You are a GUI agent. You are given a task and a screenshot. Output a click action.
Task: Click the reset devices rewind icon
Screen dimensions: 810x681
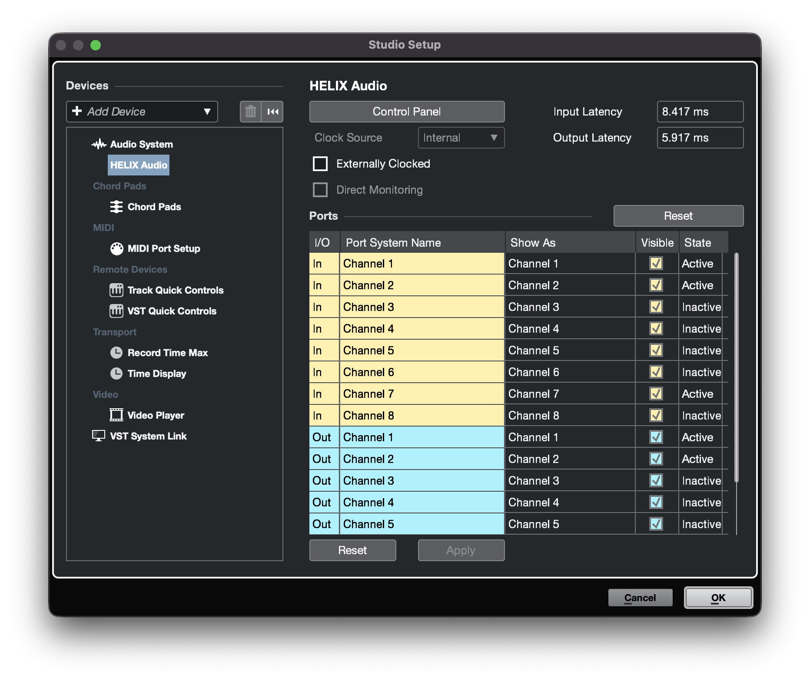[273, 112]
